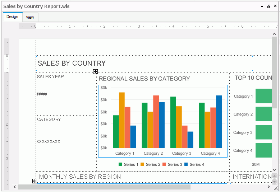Select the SALES BY COUNTRY title label

(72, 64)
